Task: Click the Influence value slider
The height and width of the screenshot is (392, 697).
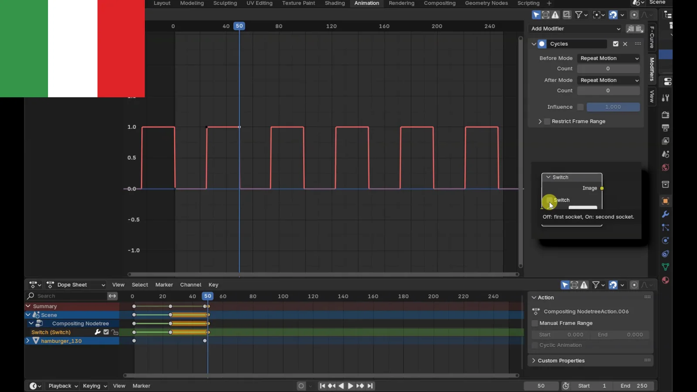Action: (613, 107)
